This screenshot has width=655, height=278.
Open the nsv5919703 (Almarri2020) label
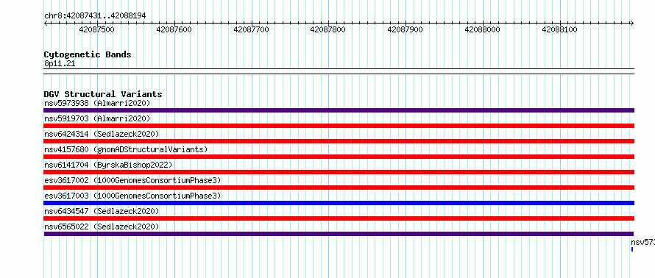[x=97, y=118]
